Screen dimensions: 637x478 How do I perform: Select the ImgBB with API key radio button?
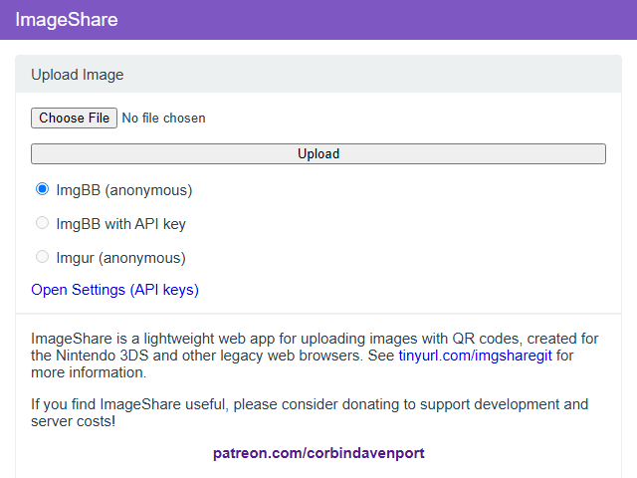43,223
